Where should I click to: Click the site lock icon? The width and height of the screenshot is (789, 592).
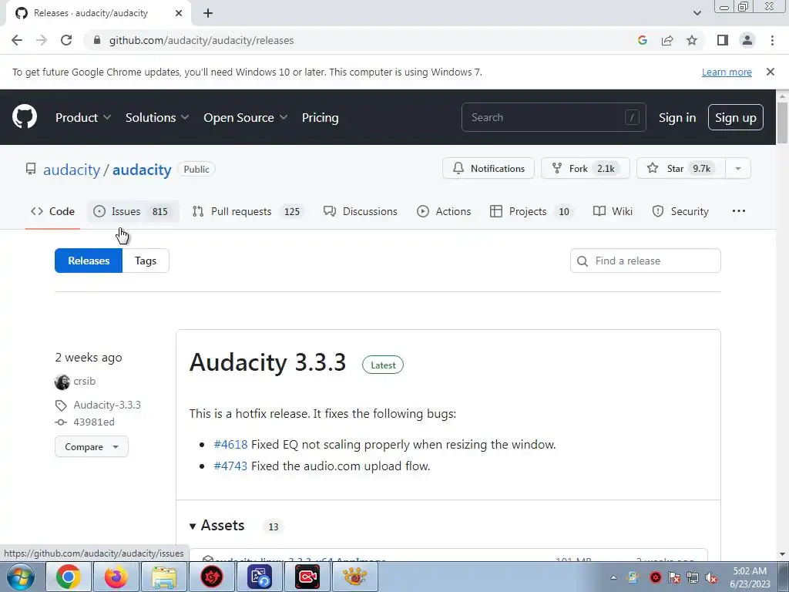[97, 40]
